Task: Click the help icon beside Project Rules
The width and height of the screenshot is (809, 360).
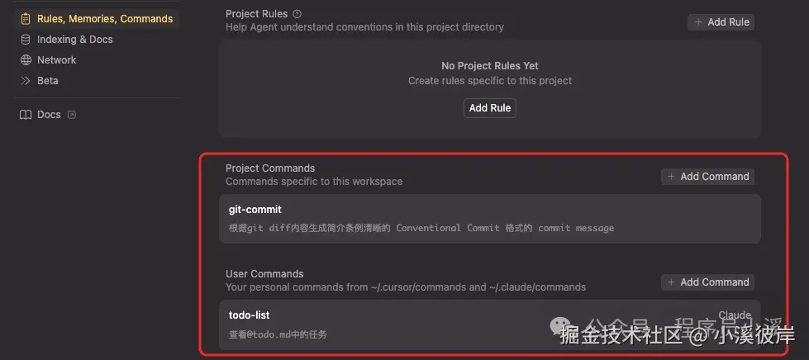Action: point(297,14)
